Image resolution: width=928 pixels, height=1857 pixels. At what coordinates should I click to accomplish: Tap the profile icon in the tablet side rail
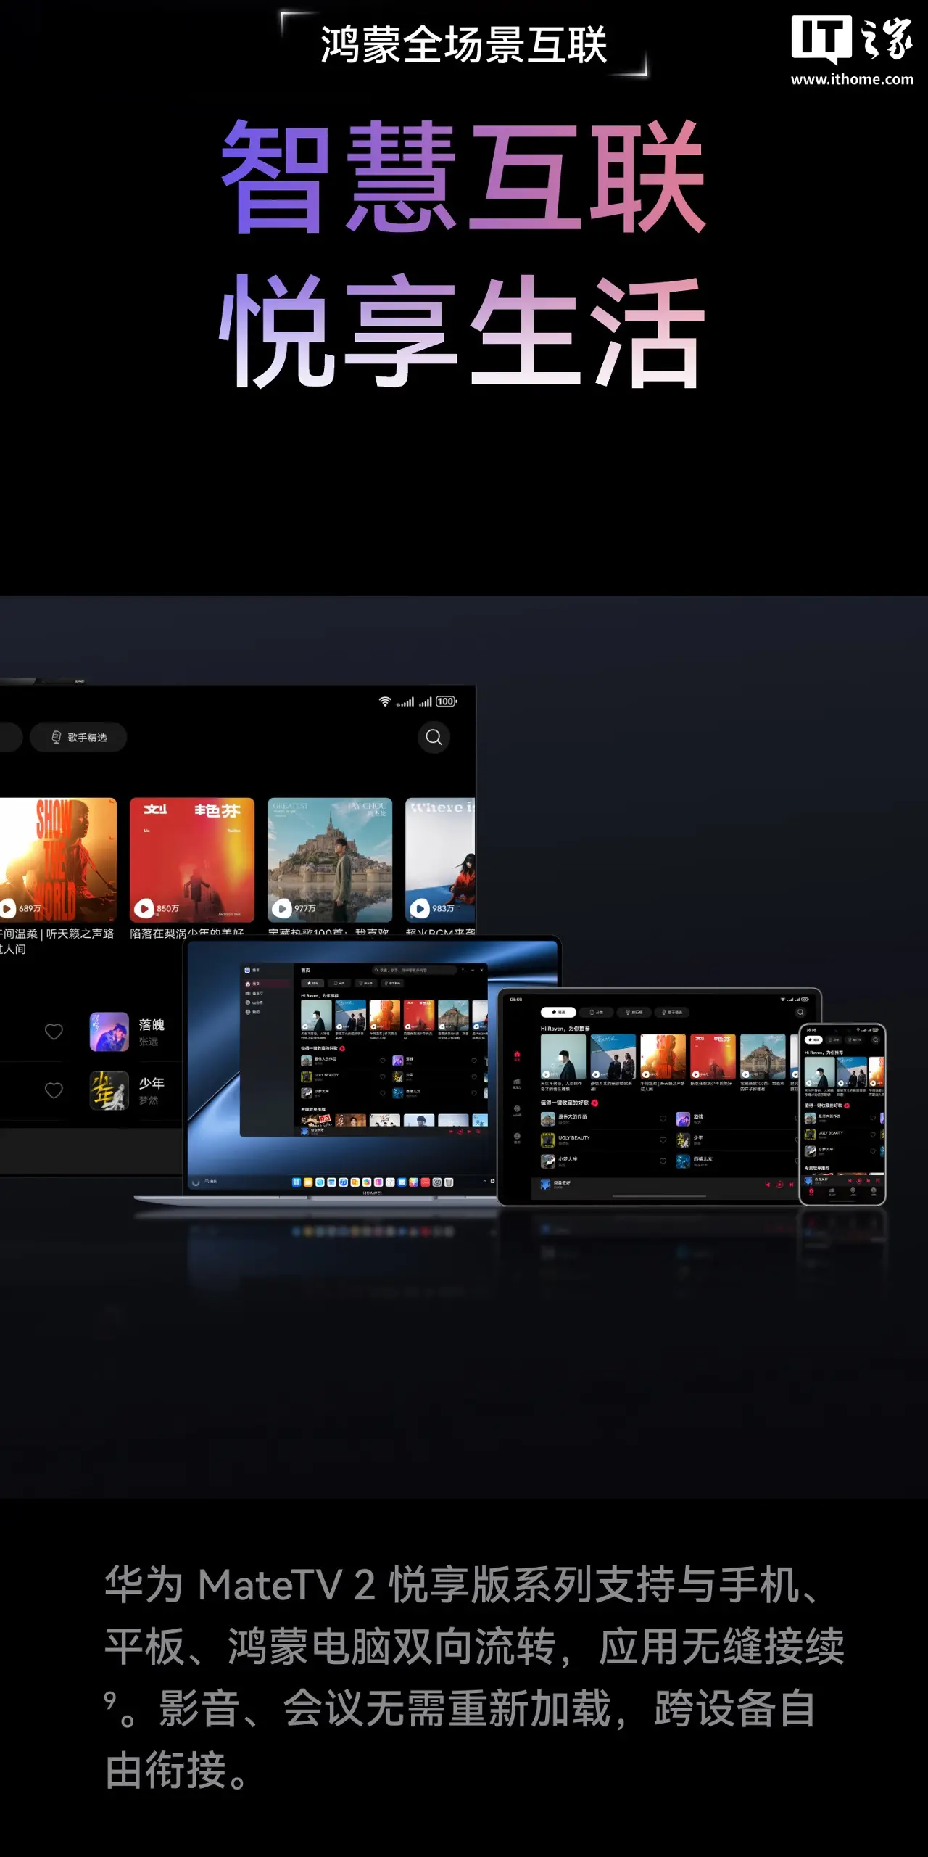coord(517,1137)
